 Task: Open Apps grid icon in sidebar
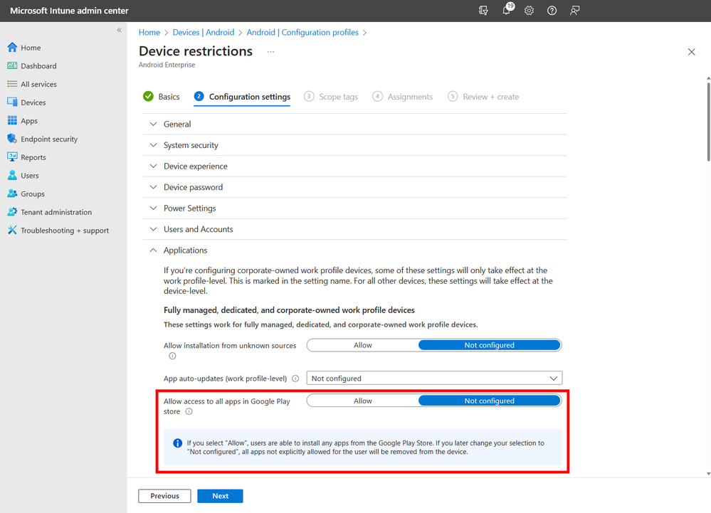(12, 120)
